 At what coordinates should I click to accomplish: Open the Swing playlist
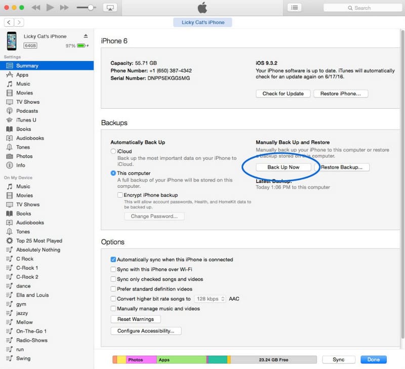47,359
